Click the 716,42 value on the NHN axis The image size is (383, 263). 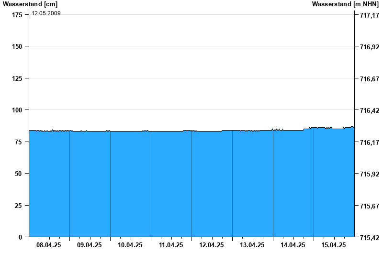click(x=370, y=110)
